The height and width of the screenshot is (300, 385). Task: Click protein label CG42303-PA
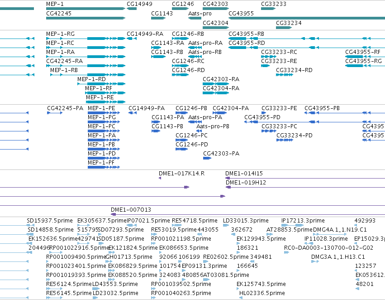pyautogui.click(x=221, y=154)
